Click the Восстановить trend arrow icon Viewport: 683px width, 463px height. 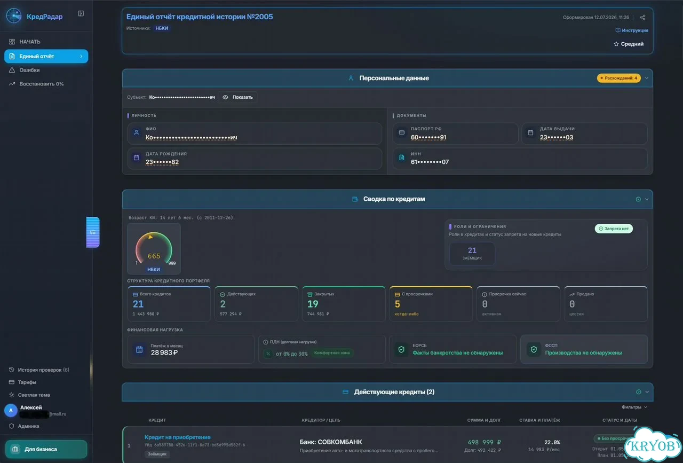pos(12,84)
